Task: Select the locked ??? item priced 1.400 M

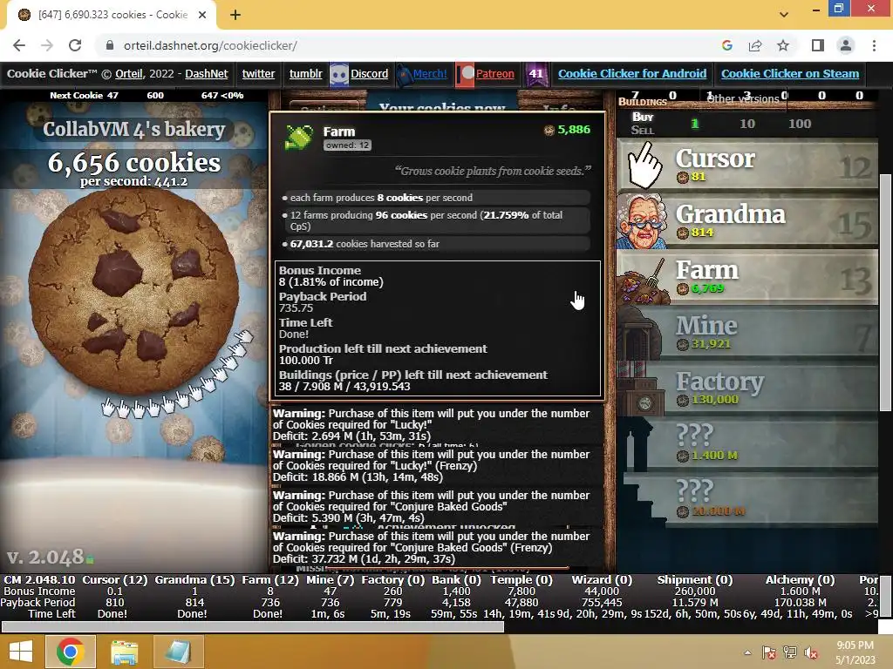Action: click(747, 444)
